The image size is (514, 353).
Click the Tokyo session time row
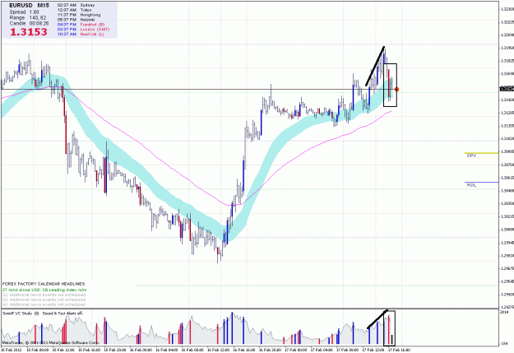(x=74, y=10)
